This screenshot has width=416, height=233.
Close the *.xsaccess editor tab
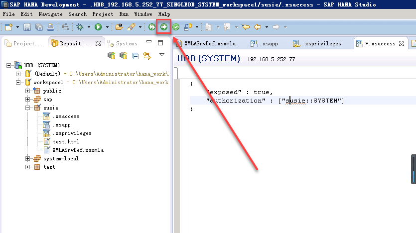[x=402, y=43]
